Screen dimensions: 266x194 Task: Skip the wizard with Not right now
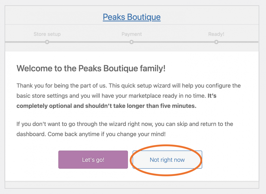coord(167,160)
